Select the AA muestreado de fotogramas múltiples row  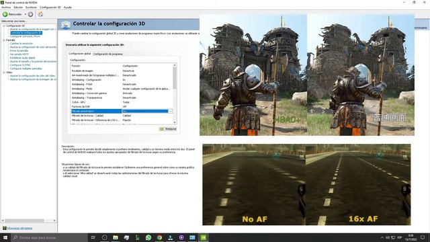[x=122, y=75]
